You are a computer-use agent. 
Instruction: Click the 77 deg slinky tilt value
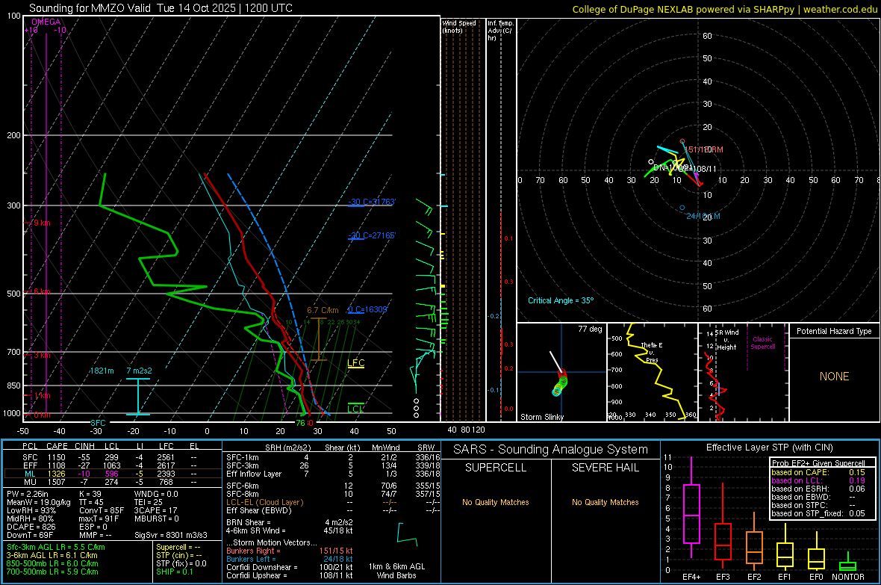(x=590, y=329)
